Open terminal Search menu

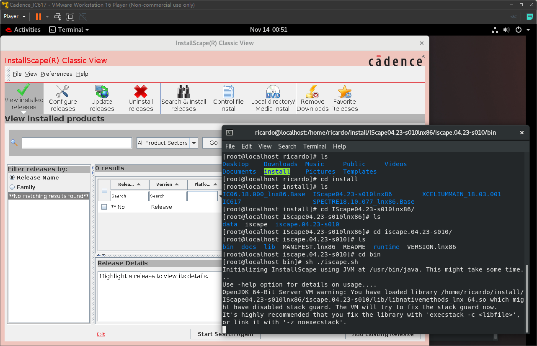coord(287,146)
